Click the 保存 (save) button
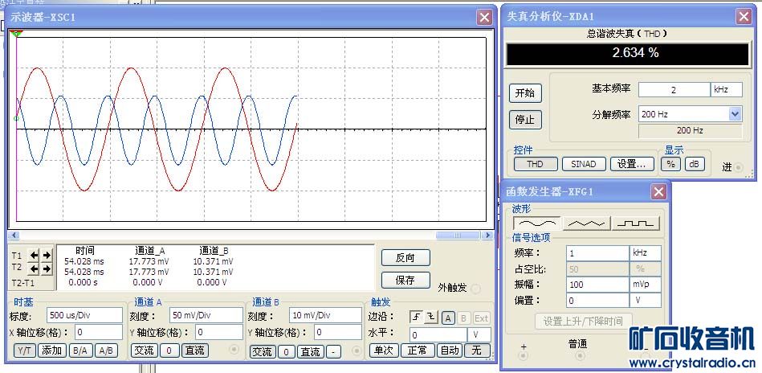Screen dimensions: 762x373 tap(405, 281)
